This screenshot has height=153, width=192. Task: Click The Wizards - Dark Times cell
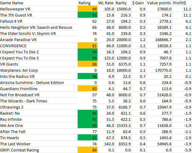[x=39, y=101]
